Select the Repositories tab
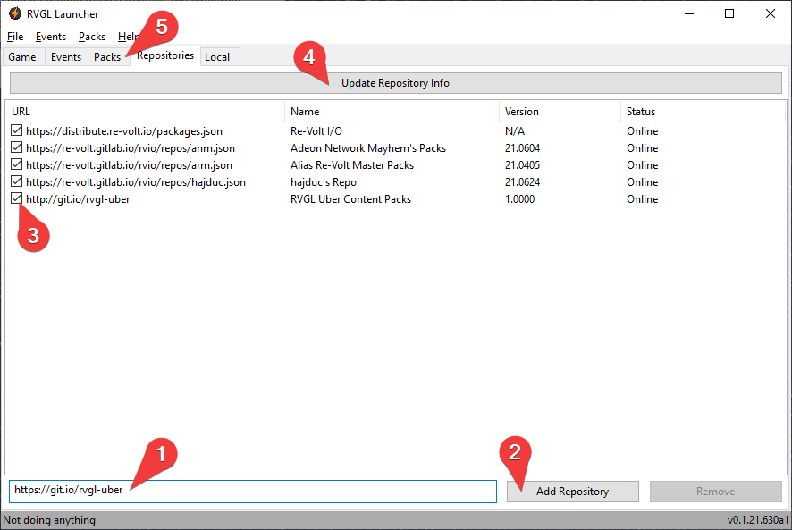This screenshot has width=792, height=530. click(165, 55)
